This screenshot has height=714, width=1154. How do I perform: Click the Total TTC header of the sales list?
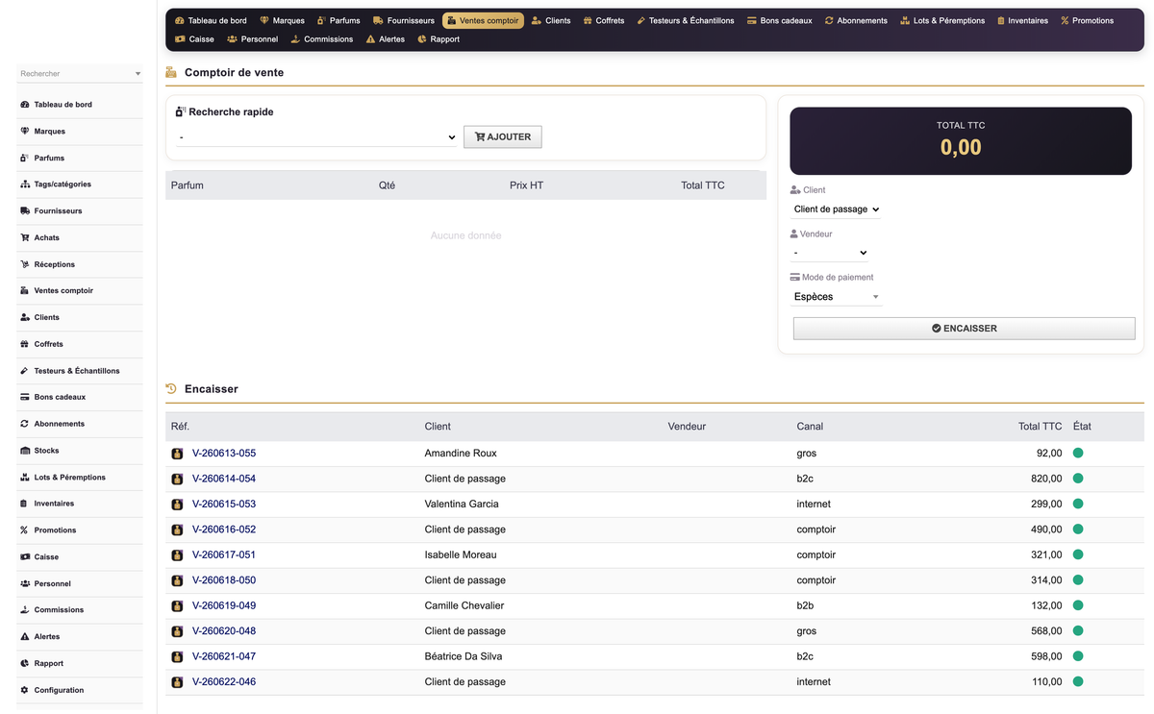[1041, 427]
